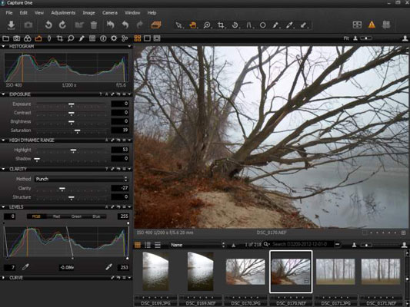
Task: Select the pointer Select cursor tool
Action: 179,25
